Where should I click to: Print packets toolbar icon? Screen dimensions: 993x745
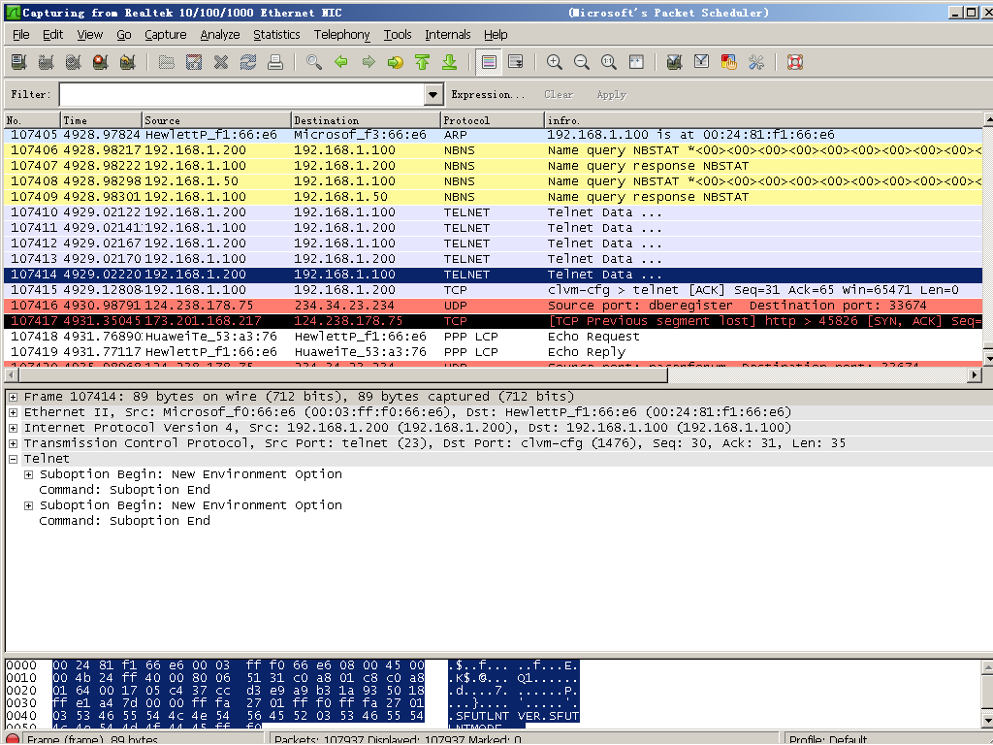pos(275,62)
